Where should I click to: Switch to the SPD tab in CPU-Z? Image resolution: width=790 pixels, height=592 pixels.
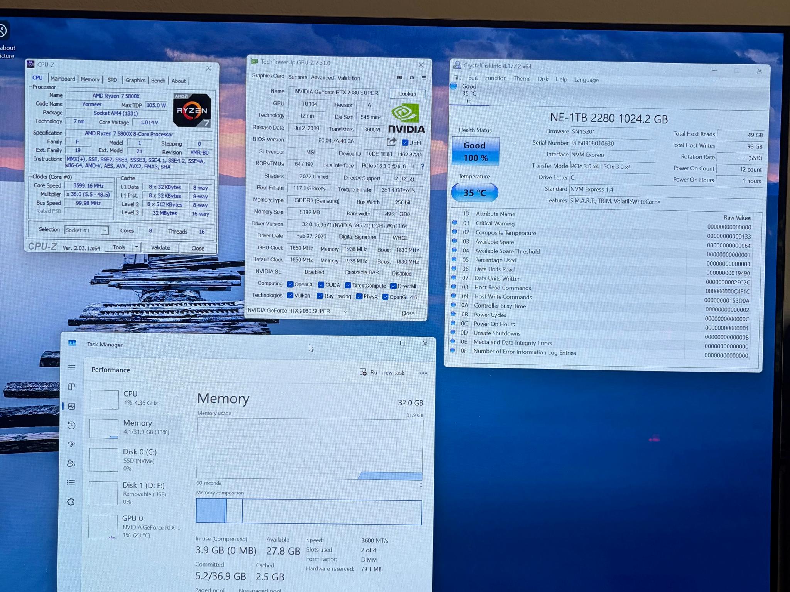(112, 80)
